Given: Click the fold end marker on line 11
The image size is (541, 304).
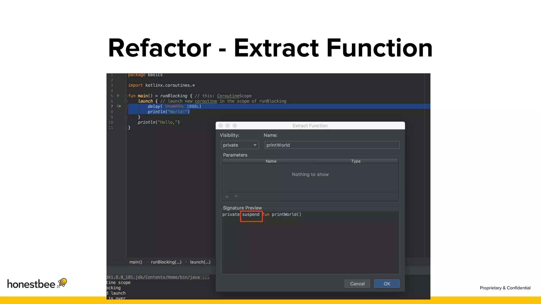Looking at the screenshot, I should click(126, 128).
